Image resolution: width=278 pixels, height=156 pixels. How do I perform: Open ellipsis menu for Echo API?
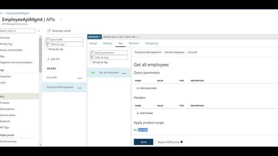(x=80, y=78)
